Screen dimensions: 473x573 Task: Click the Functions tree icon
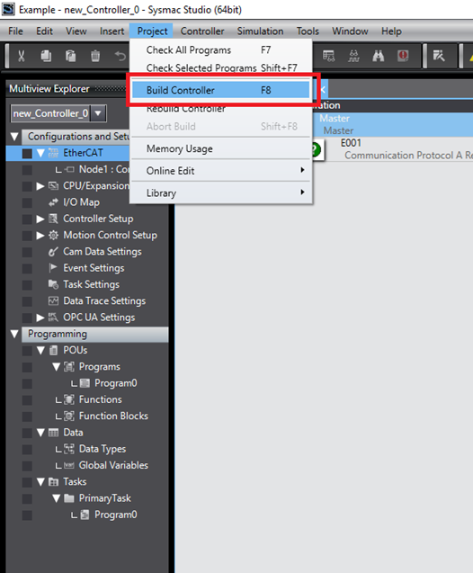click(x=69, y=399)
